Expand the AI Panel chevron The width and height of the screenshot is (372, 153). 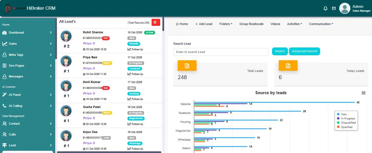[51, 95]
